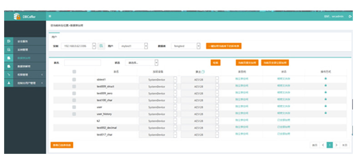Click the rightmost orange button above the table
Image resolution: width=357 pixels, height=167 pixels.
[275, 63]
